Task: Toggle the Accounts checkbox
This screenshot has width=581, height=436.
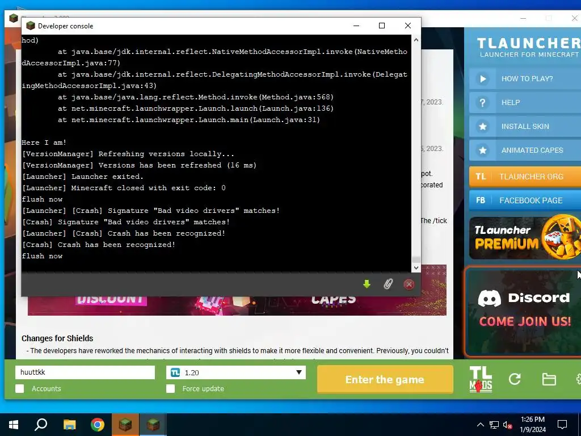Action: 20,388
